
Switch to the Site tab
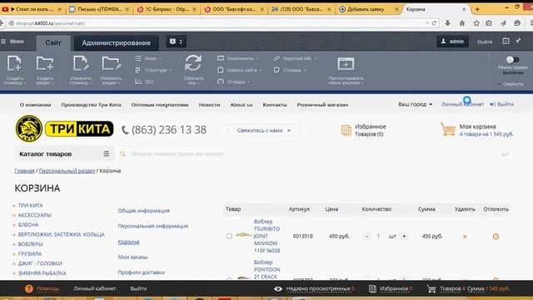coord(53,42)
